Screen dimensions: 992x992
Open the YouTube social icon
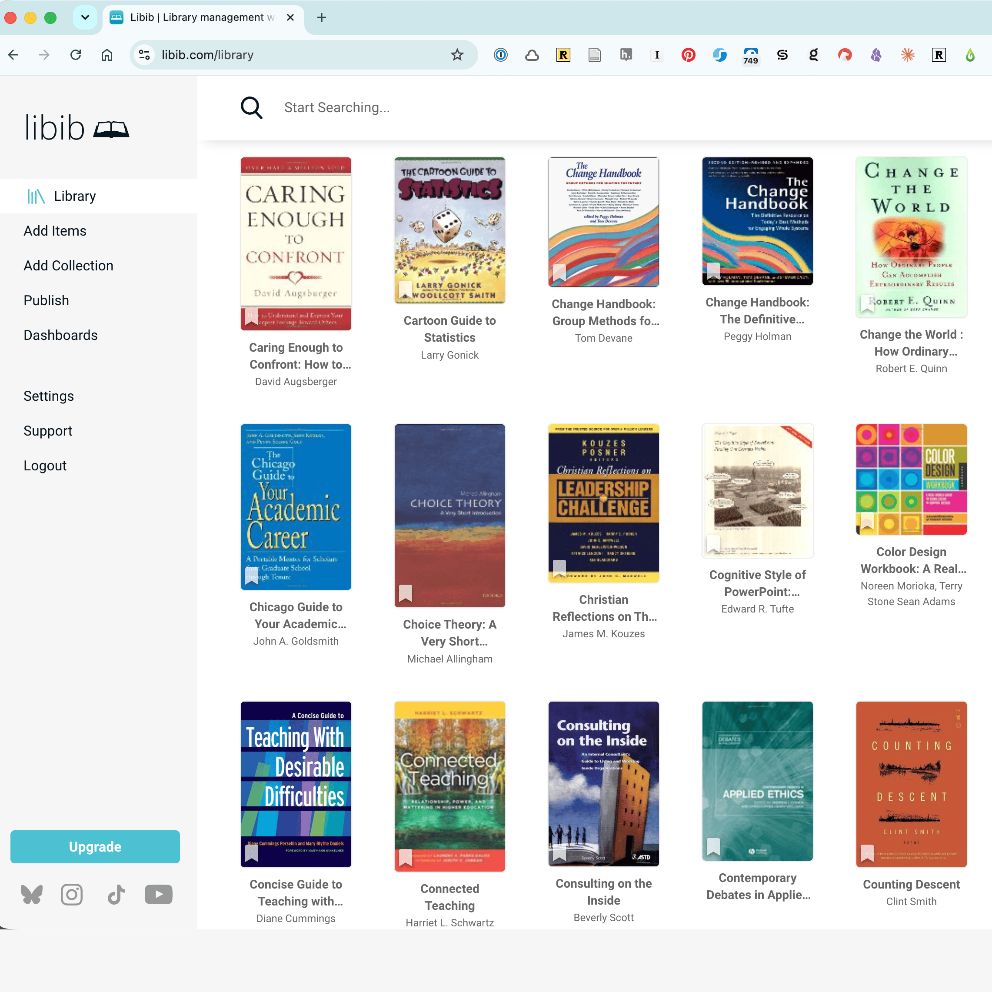(x=159, y=895)
